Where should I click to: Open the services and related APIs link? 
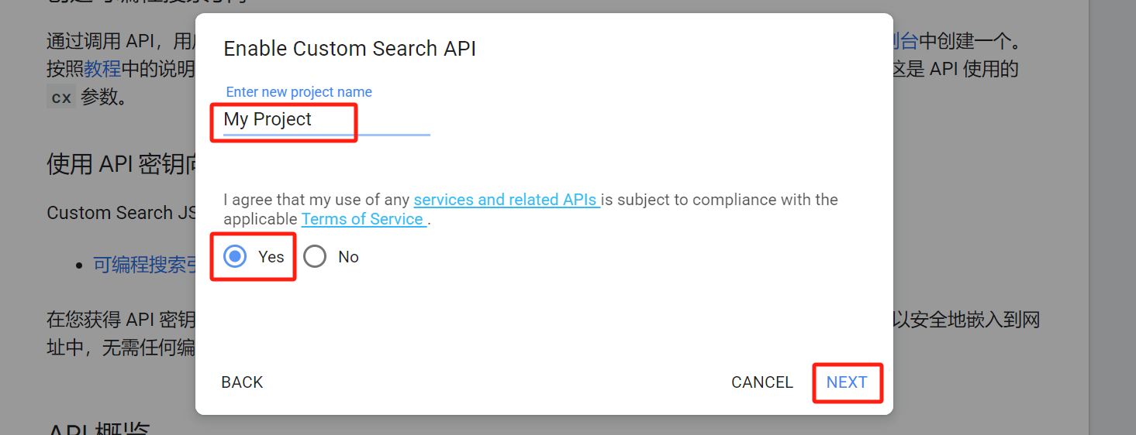click(506, 200)
